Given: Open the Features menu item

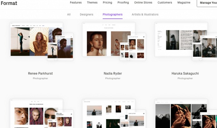Looking at the screenshot, I should tap(76, 2).
